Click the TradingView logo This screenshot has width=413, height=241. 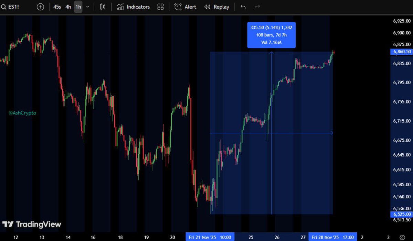32,224
